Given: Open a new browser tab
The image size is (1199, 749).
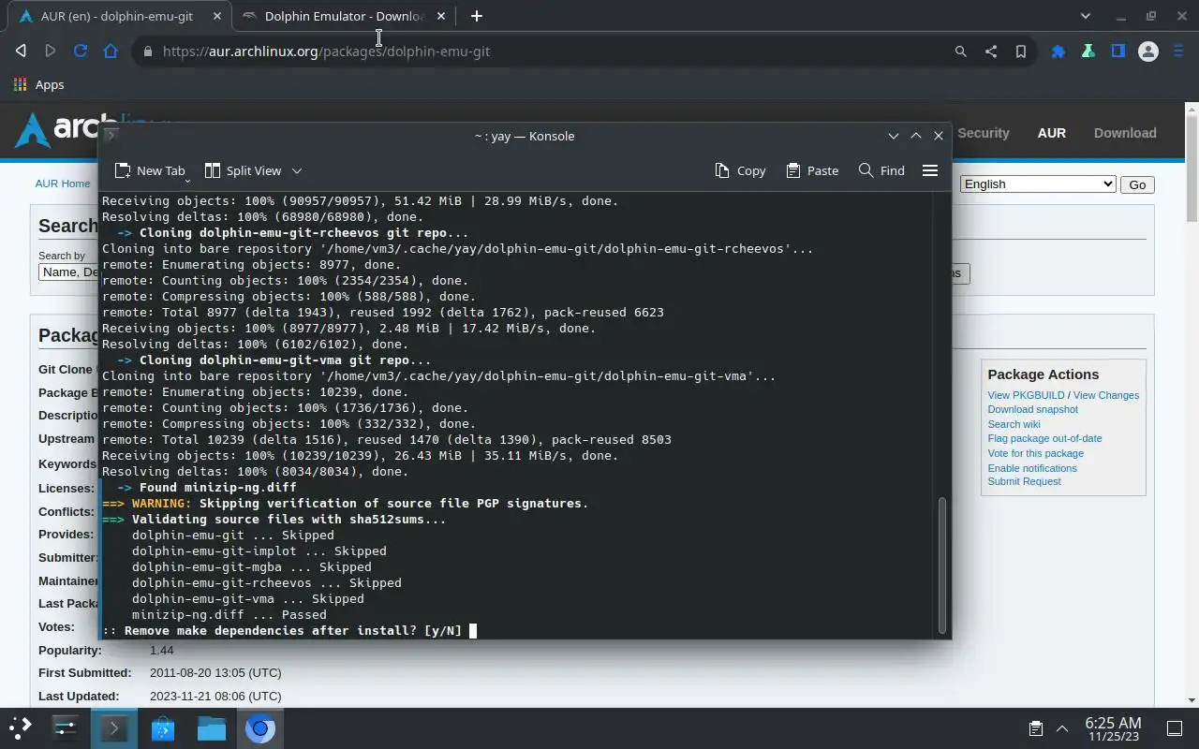Looking at the screenshot, I should coord(476,16).
